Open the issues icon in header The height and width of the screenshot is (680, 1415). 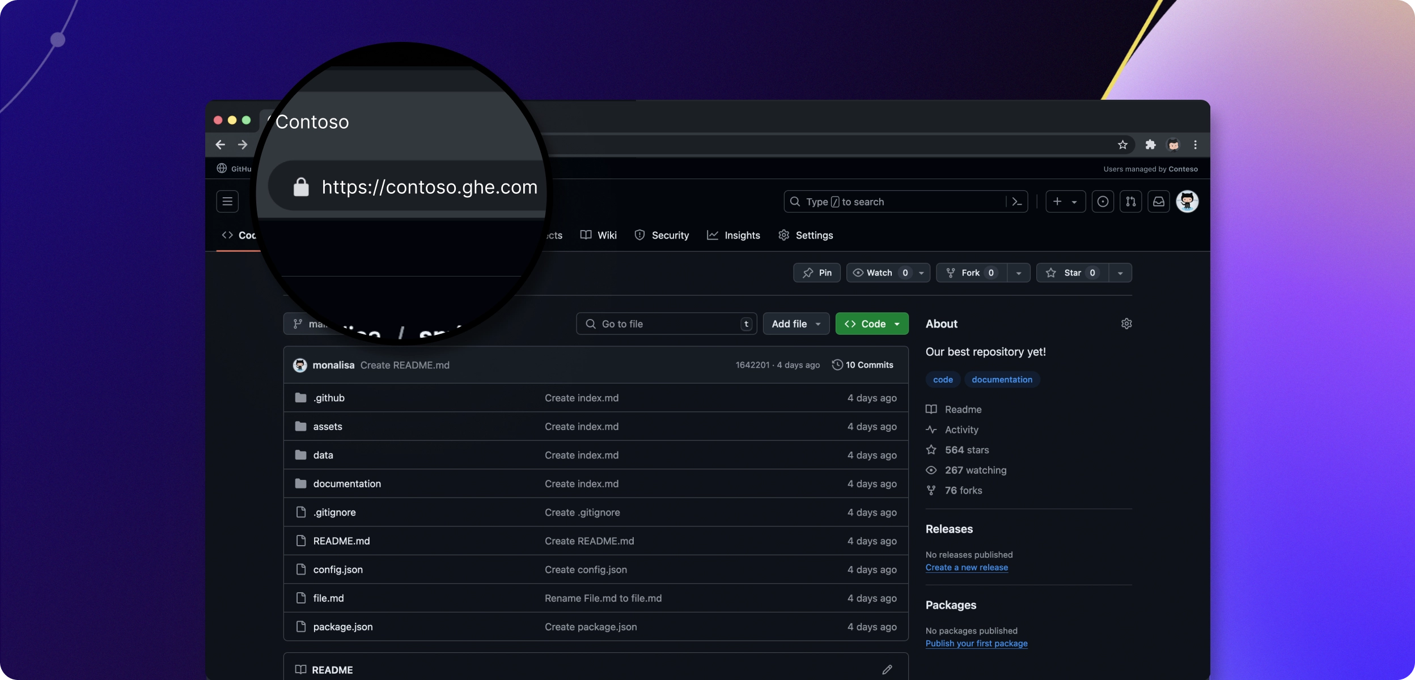point(1103,202)
